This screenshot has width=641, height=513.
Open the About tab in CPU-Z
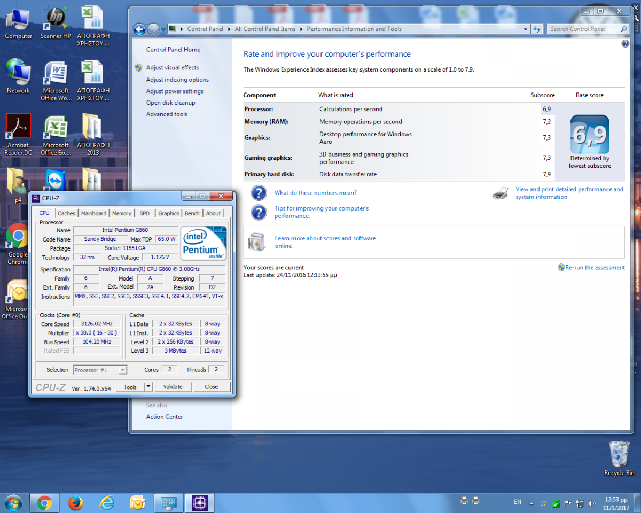pyautogui.click(x=213, y=213)
